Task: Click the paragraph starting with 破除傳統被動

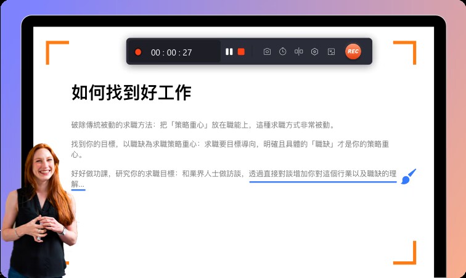Action: point(202,125)
